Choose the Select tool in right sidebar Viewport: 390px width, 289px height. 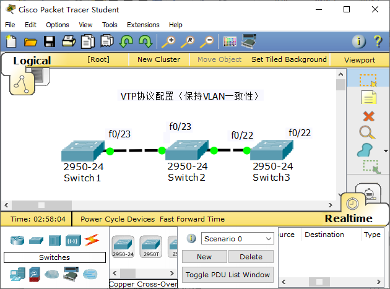368,80
